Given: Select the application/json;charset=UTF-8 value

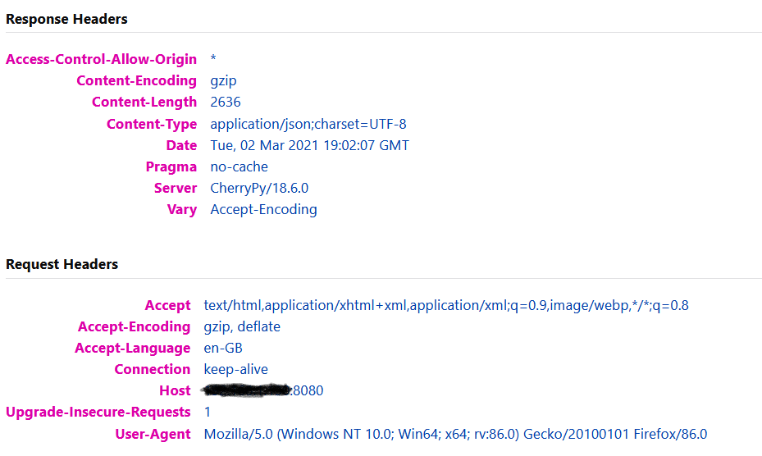Looking at the screenshot, I should point(308,124).
